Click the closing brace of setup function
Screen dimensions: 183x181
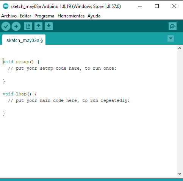tap(4, 81)
